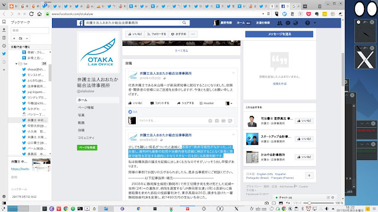Like the かみや会計事務所 suggested page
Screen dimensions: 378x212
(304, 157)
